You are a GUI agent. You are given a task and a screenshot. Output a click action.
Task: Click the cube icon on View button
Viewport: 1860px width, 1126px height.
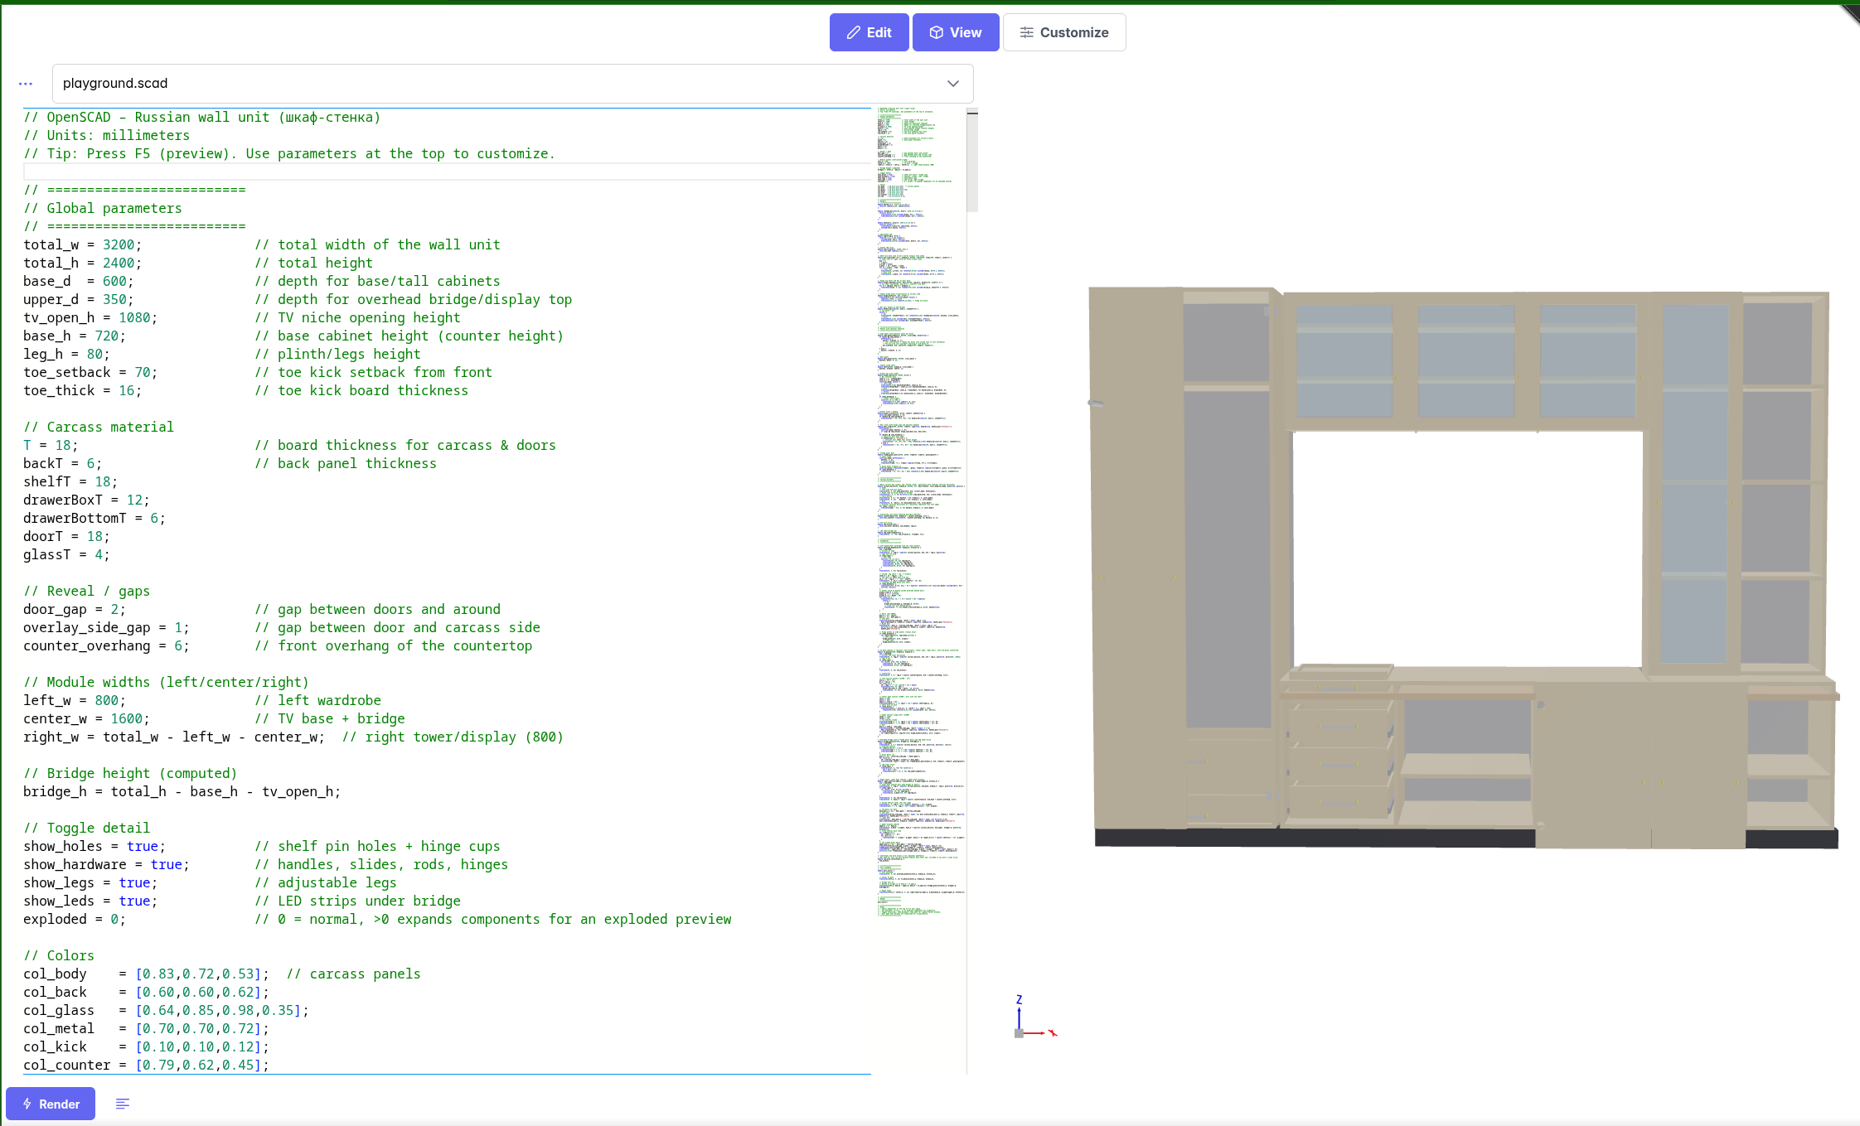click(x=936, y=32)
